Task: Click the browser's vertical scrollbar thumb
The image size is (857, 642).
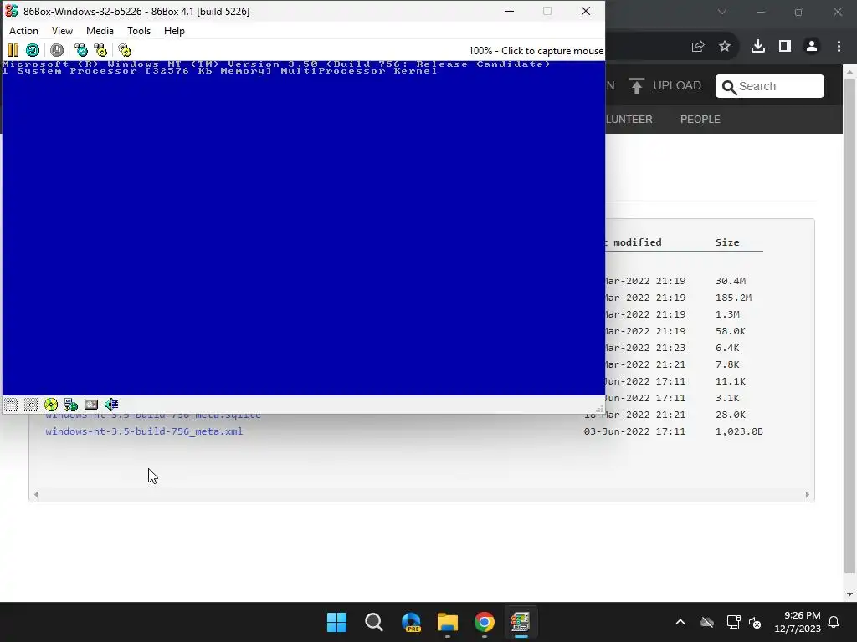Action: pos(850,326)
